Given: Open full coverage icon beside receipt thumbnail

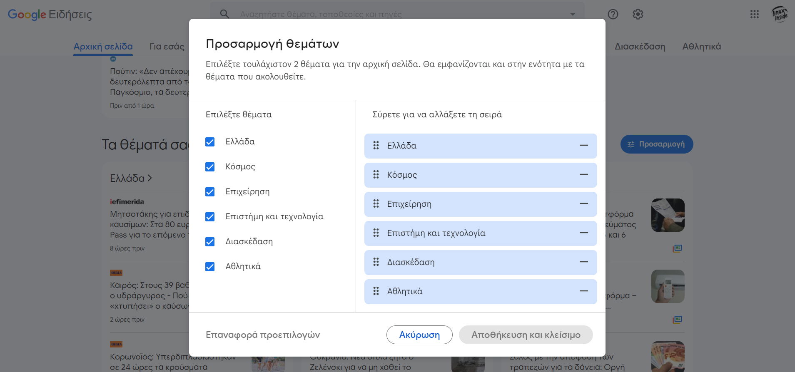Looking at the screenshot, I should [678, 248].
